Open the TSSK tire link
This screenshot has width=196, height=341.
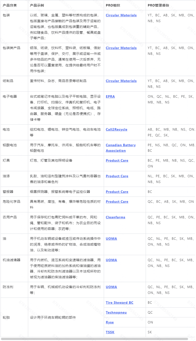point(110,332)
